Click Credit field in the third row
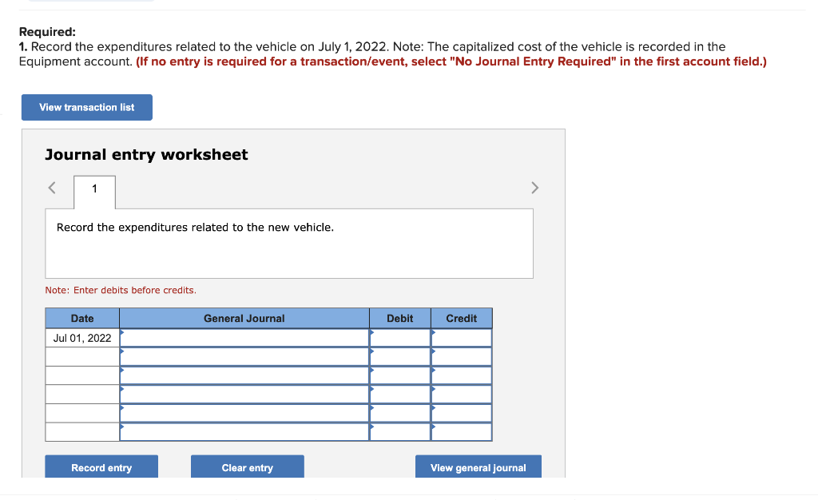 pos(462,375)
